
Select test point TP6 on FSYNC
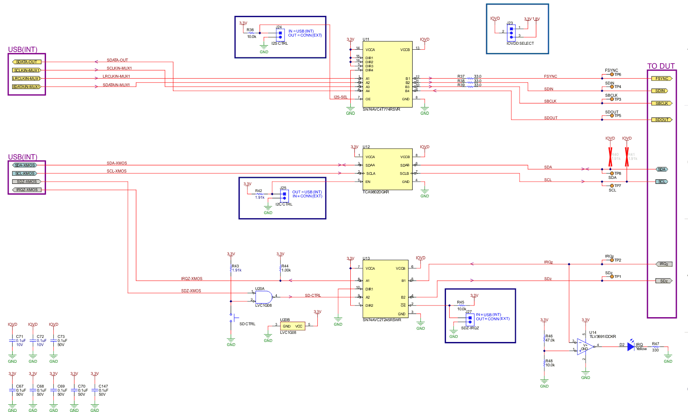[x=612, y=75]
